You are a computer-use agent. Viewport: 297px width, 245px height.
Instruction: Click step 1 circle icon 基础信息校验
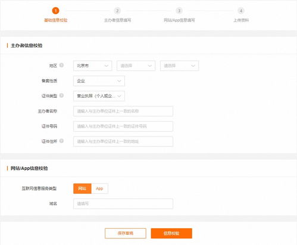(x=55, y=11)
